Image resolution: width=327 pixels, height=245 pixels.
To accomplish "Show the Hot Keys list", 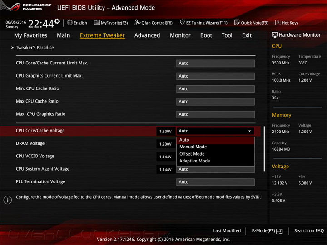I will (287, 23).
